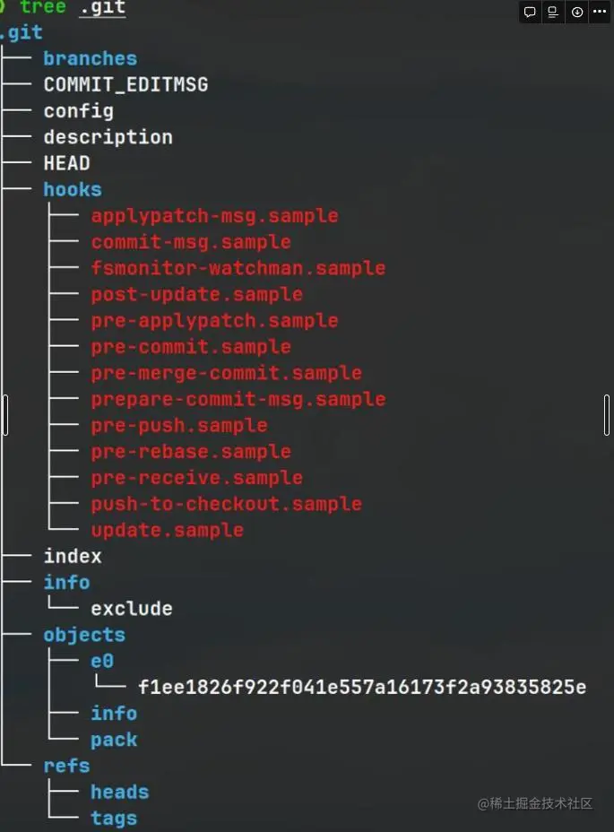
Task: Click the branches folder entry
Action: tap(90, 58)
